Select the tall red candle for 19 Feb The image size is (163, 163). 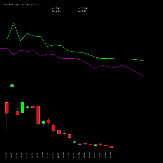coord(38,115)
